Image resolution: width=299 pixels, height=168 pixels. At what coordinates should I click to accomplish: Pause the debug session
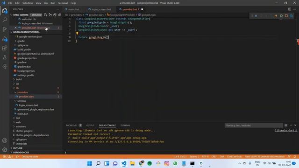point(256,16)
